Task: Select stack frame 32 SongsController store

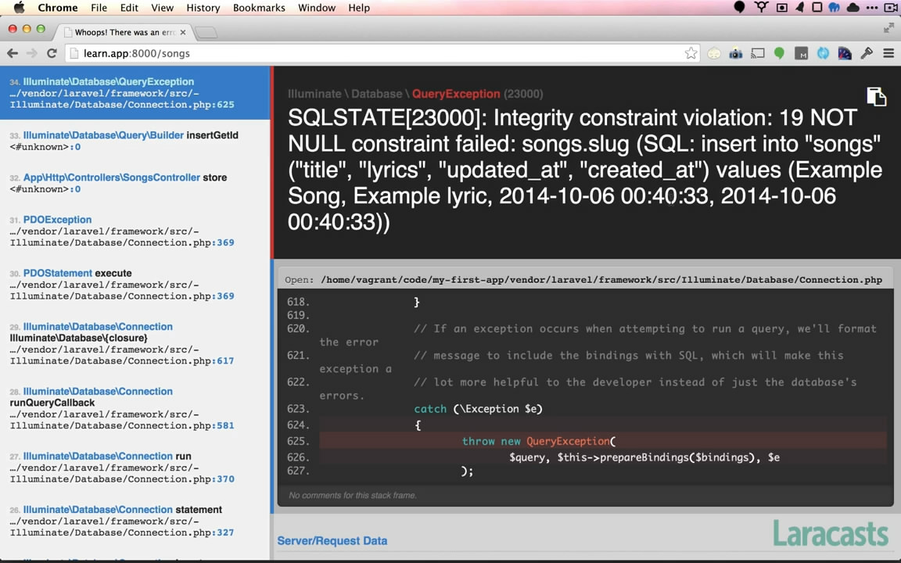Action: click(x=135, y=183)
